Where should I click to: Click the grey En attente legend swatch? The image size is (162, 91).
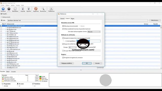tap(40, 81)
